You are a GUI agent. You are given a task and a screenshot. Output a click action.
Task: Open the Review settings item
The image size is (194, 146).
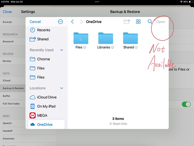point(13,61)
